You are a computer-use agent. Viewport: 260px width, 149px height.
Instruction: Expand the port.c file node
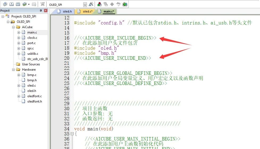tap(19, 43)
